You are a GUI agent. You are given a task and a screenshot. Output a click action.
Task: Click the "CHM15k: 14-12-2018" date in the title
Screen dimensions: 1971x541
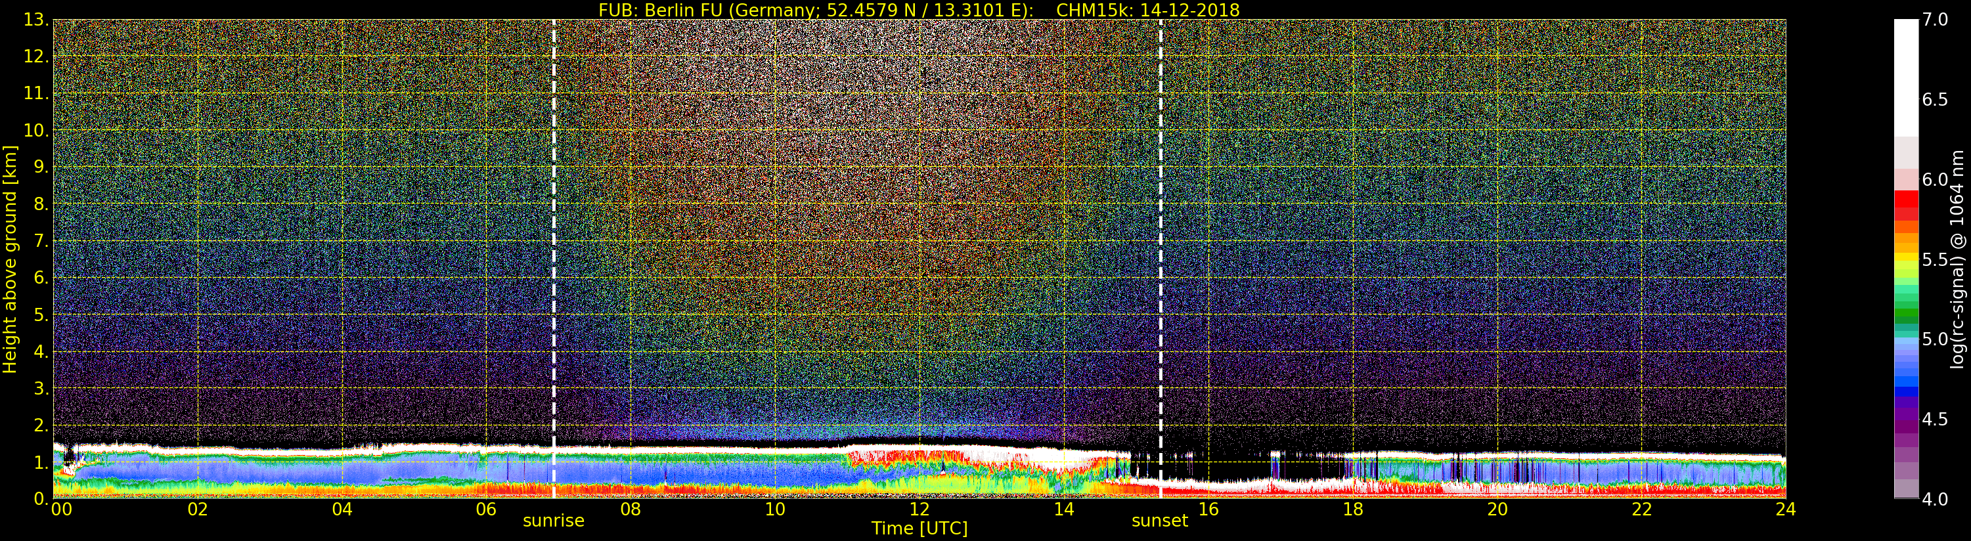point(1147,10)
